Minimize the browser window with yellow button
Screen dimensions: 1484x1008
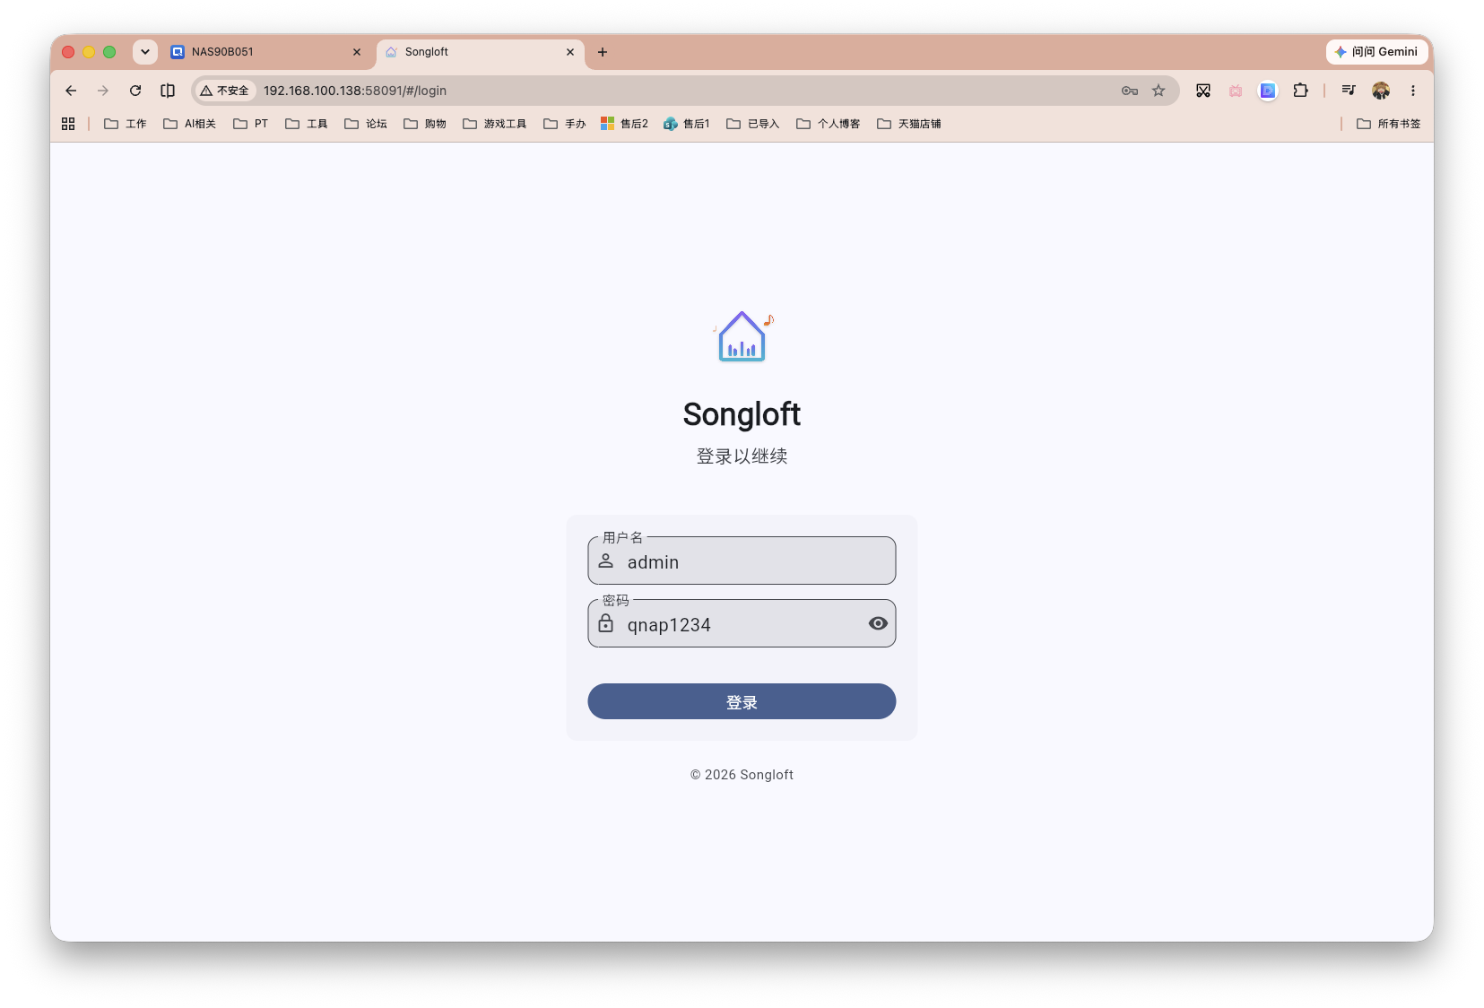pos(89,52)
